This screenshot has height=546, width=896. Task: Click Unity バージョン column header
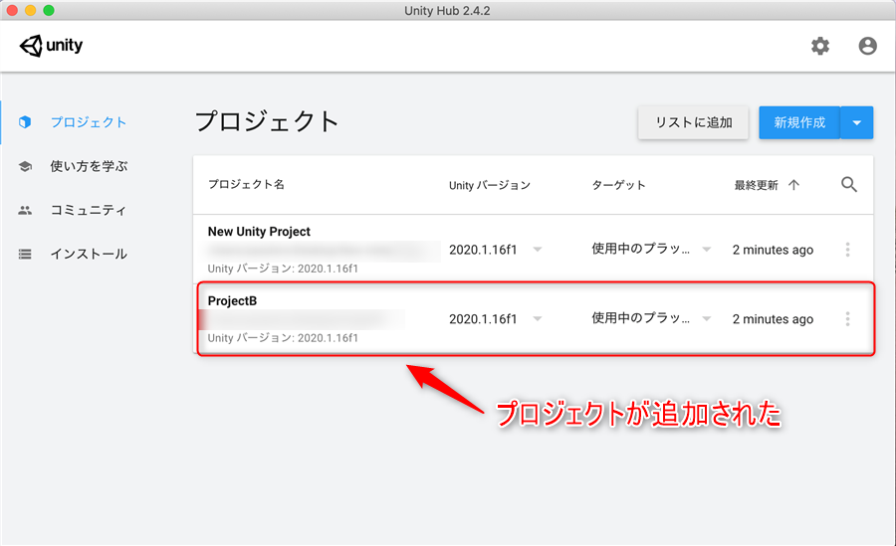(490, 185)
